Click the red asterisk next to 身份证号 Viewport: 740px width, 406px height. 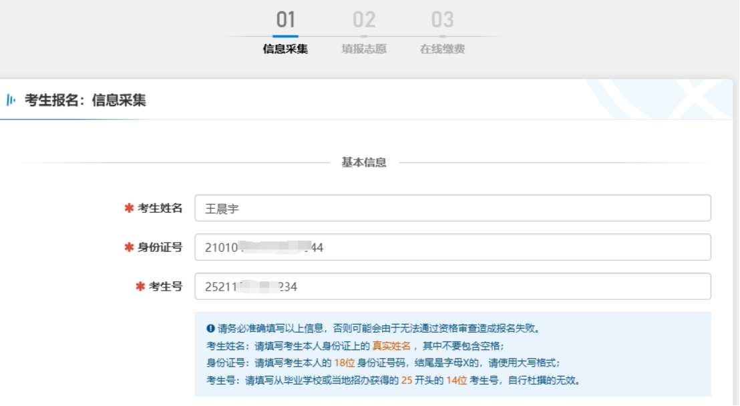[x=129, y=247]
